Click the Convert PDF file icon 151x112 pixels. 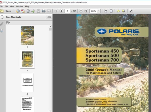pyautogui.click(x=23, y=11)
